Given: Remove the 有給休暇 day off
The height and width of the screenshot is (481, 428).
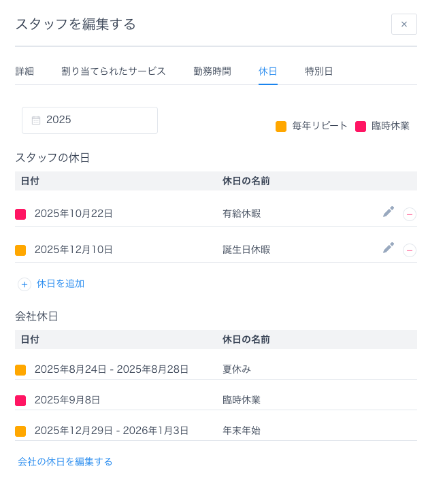Looking at the screenshot, I should 410,214.
